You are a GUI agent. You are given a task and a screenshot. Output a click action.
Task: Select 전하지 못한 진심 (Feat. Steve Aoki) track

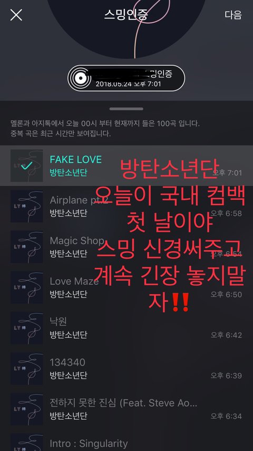tap(126, 409)
